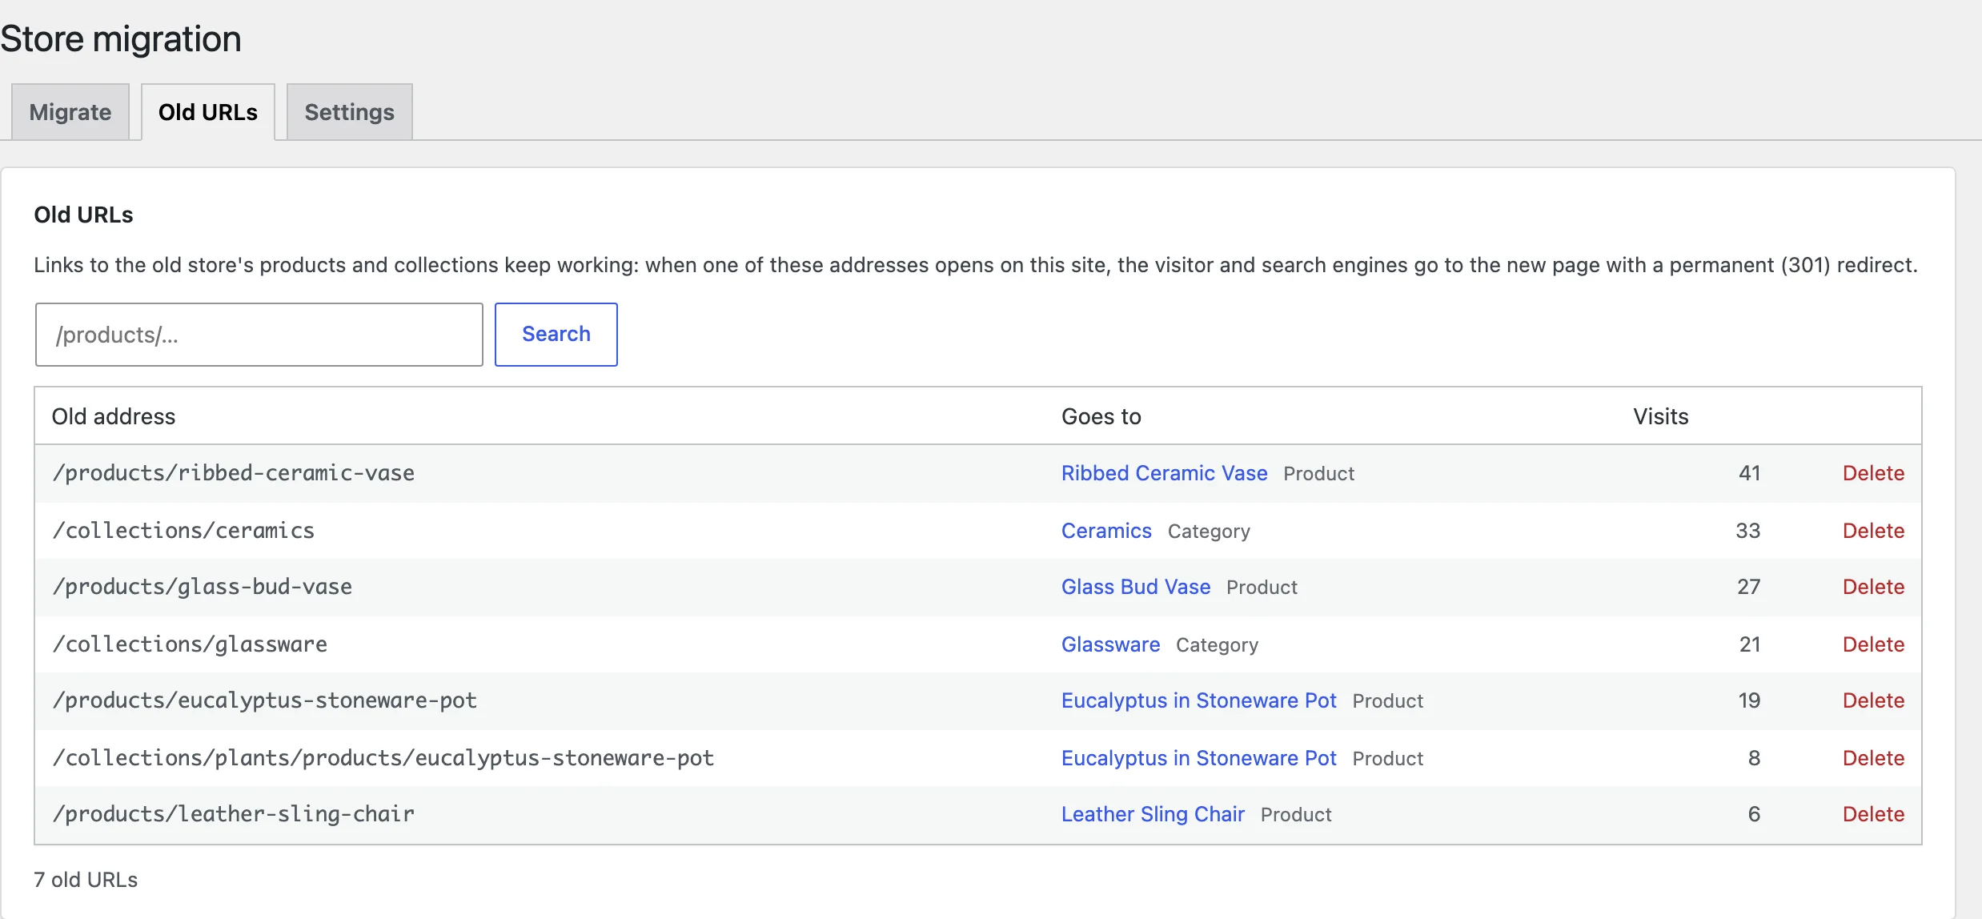Delete the /collections/ceramics redirect

[1873, 531]
